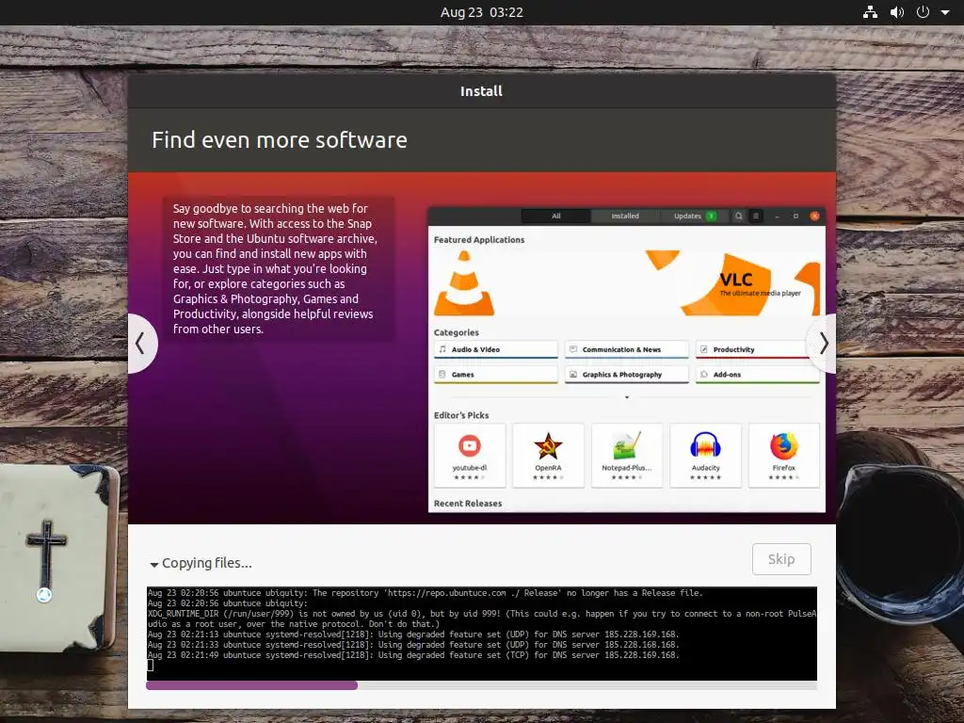This screenshot has width=964, height=723.
Task: Open the Graphics & Photography category
Action: click(626, 375)
